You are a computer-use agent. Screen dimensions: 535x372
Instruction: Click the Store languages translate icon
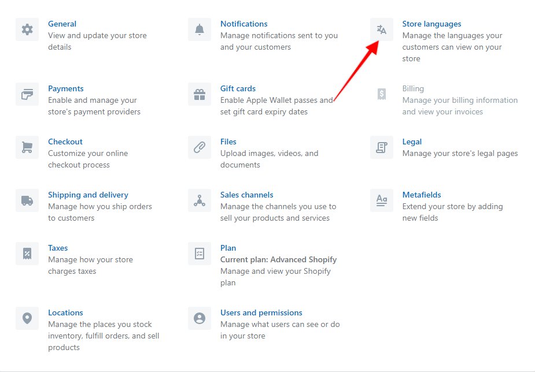[x=382, y=29]
